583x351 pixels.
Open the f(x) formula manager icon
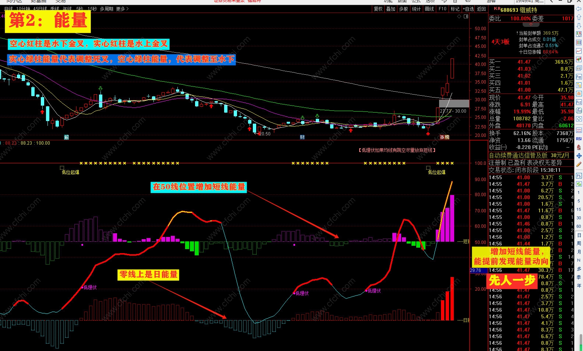[x=579, y=110]
